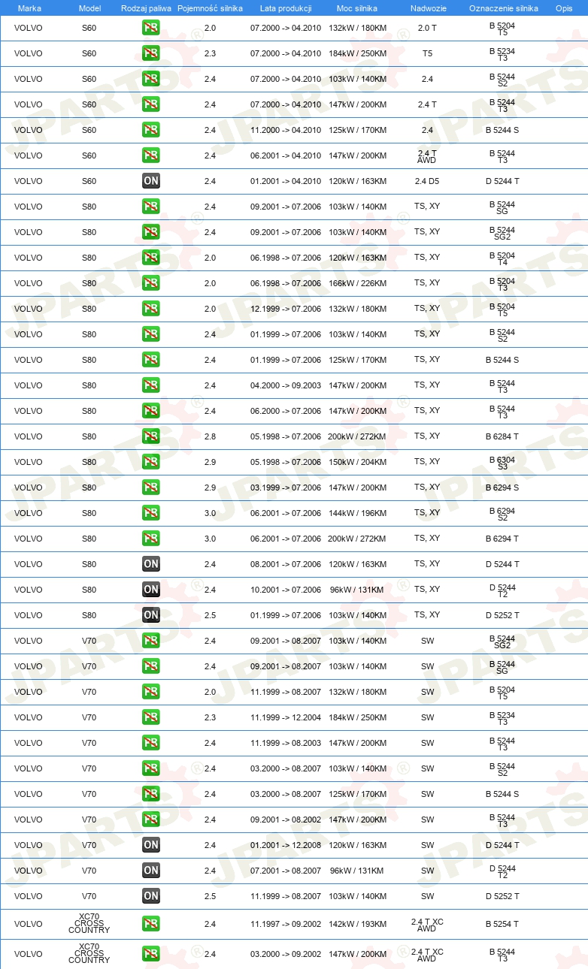
Task: Click the Pojemność silnika column header
Action: (x=210, y=8)
